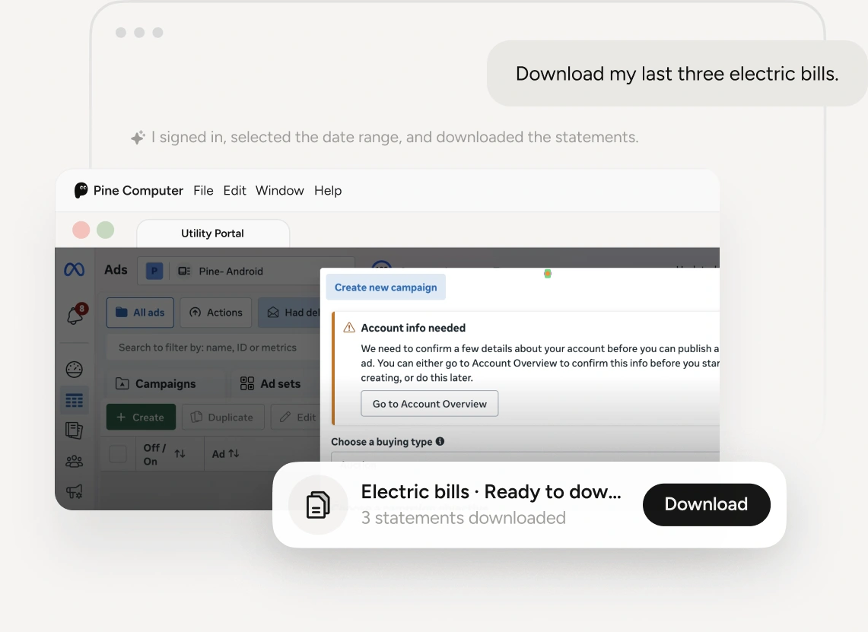Click the red window close dot
Screen dimensions: 868x632
click(x=81, y=230)
